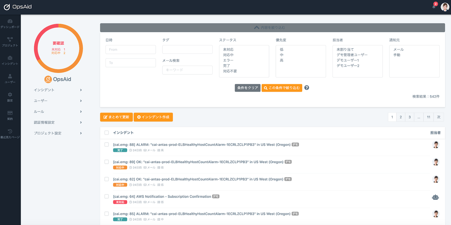Select 未対応 in status filter list
The height and width of the screenshot is (225, 451).
coord(228,50)
